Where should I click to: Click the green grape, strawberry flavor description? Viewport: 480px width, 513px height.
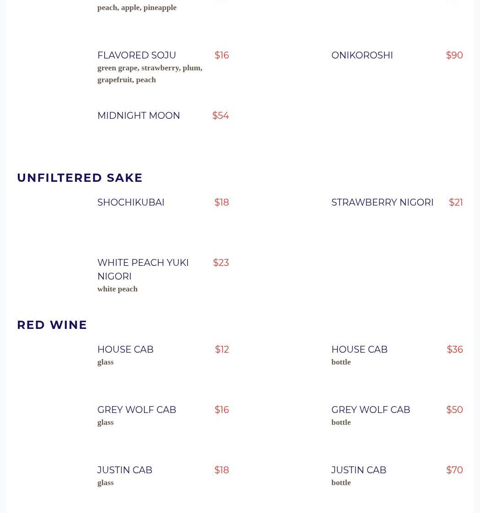pos(149,74)
